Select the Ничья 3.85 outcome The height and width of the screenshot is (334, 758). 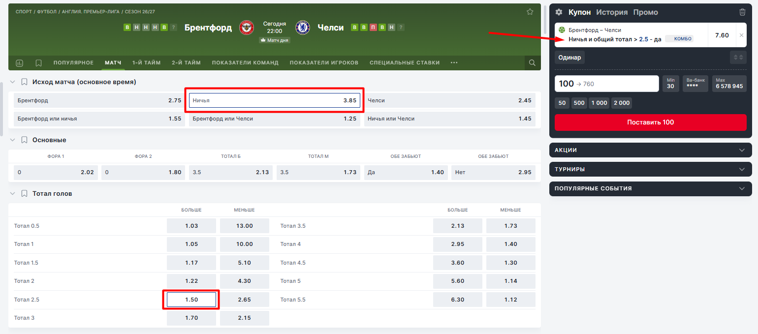coord(275,100)
